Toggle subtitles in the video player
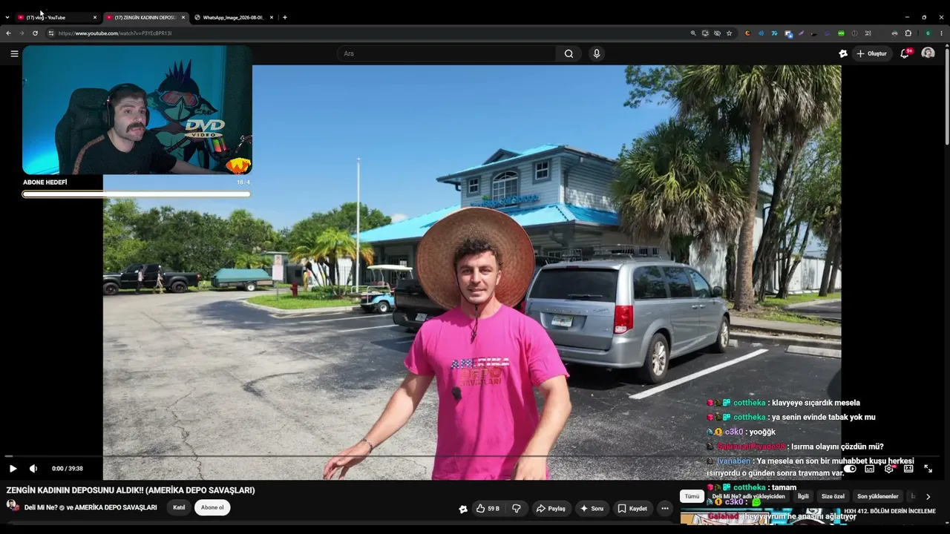This screenshot has width=950, height=534. pos(869,469)
